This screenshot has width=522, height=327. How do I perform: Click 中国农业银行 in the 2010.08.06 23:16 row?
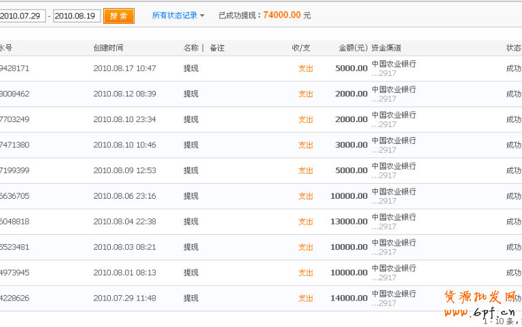[x=394, y=192]
